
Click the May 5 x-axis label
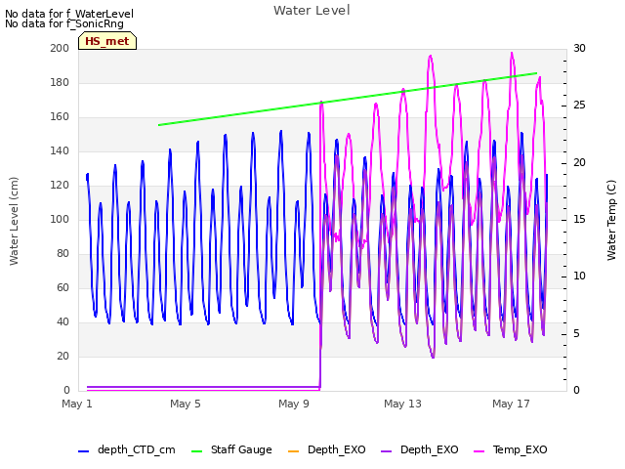click(186, 404)
